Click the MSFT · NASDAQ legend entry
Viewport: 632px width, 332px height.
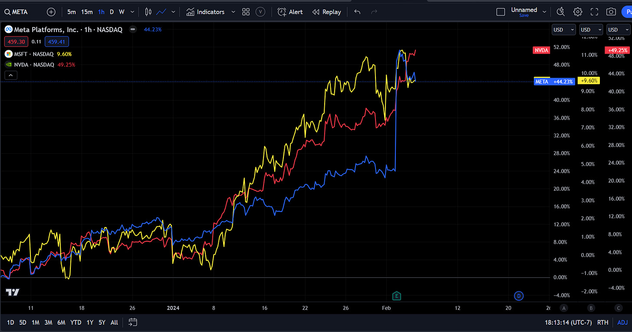(x=34, y=54)
